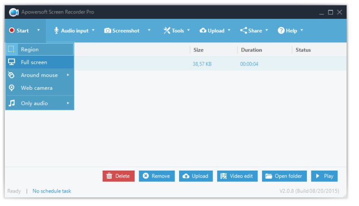359x206 pixels.
Task: Select the 38,57 KB size cell
Action: [202, 64]
